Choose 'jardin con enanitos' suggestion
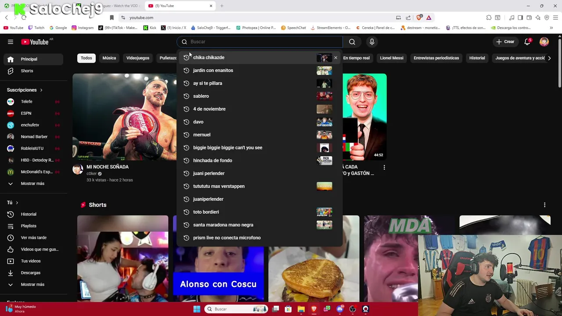 (x=259, y=70)
